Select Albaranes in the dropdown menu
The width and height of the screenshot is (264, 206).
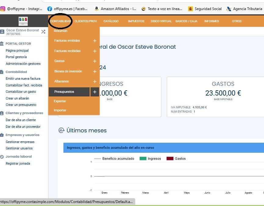point(62,81)
